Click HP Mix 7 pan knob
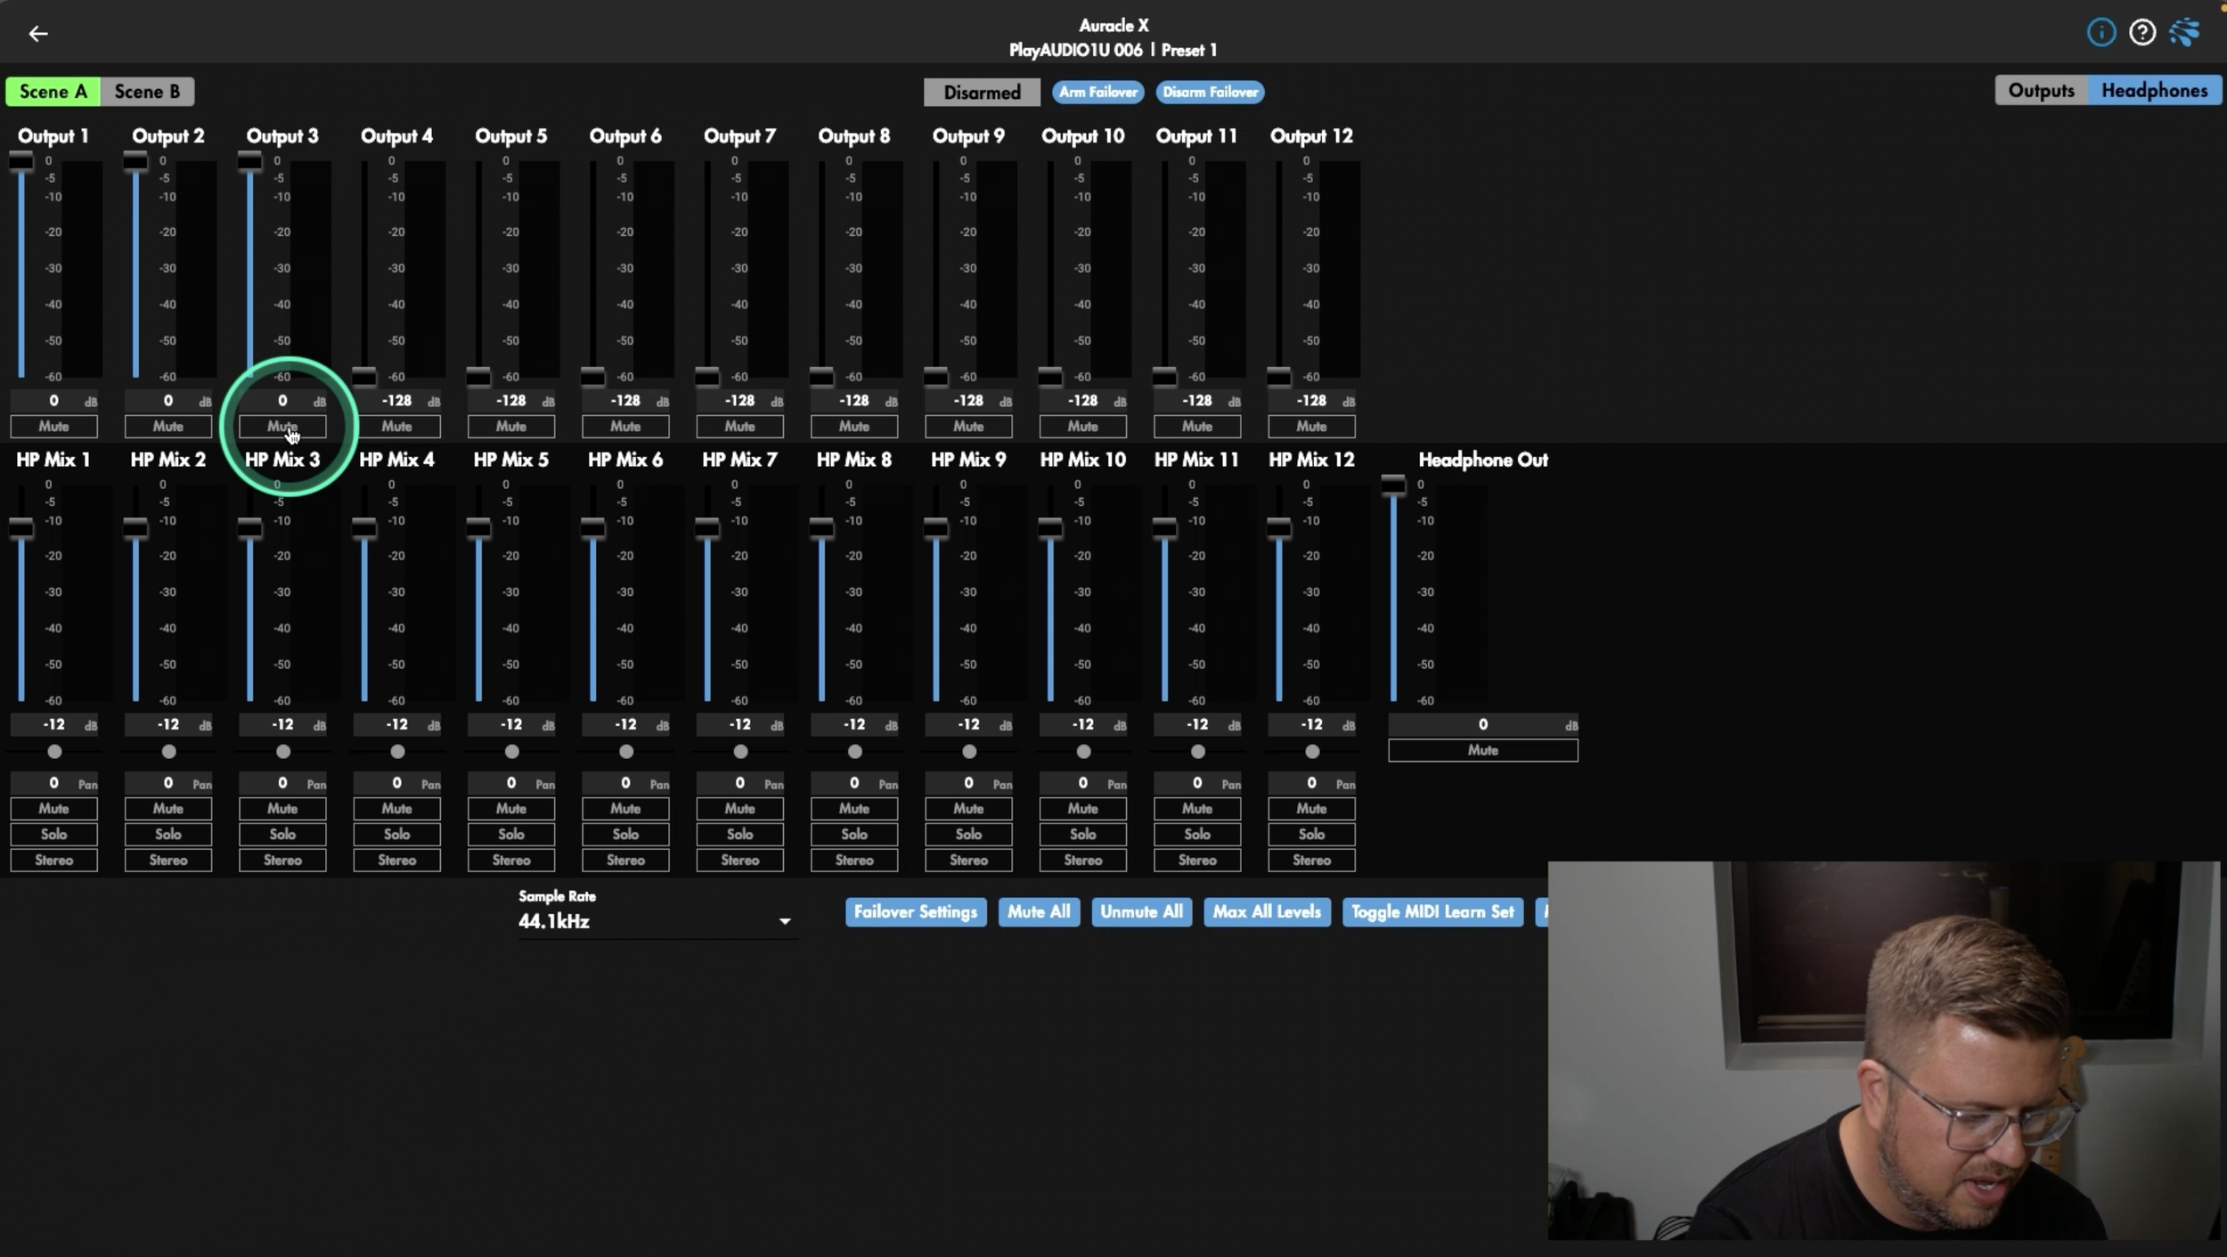The image size is (2227, 1257). tap(740, 752)
